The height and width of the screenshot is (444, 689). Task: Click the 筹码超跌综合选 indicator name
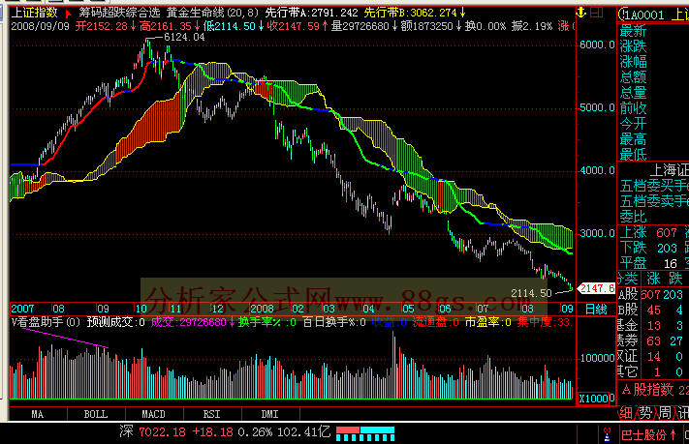click(119, 13)
